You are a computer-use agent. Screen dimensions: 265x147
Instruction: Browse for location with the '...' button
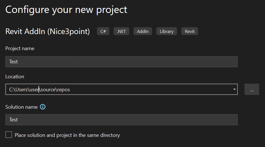point(252,90)
